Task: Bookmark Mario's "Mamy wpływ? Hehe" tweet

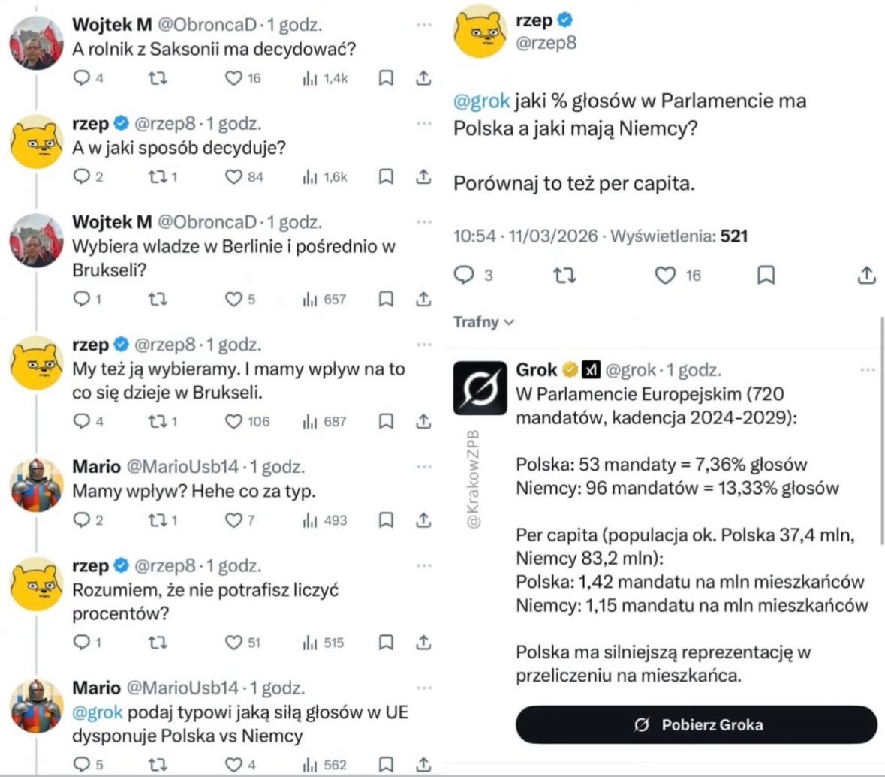Action: click(386, 520)
